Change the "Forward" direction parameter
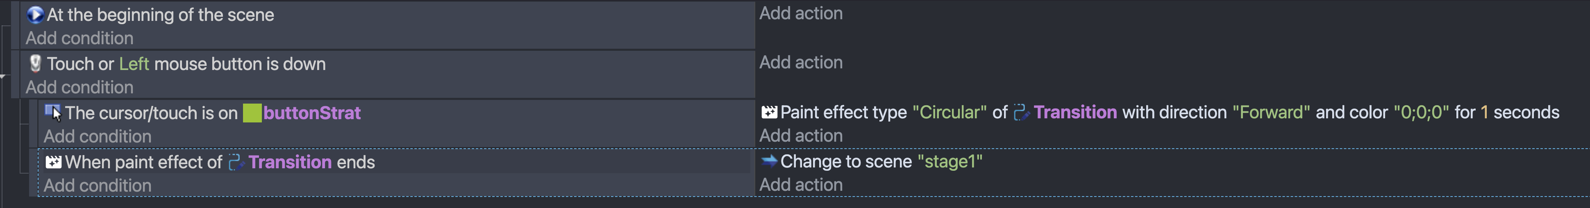1590x208 pixels. 1271,112
